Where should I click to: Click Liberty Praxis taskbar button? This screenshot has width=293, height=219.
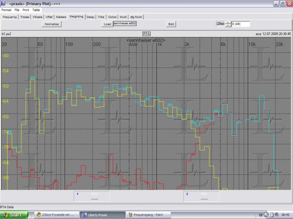point(101,215)
